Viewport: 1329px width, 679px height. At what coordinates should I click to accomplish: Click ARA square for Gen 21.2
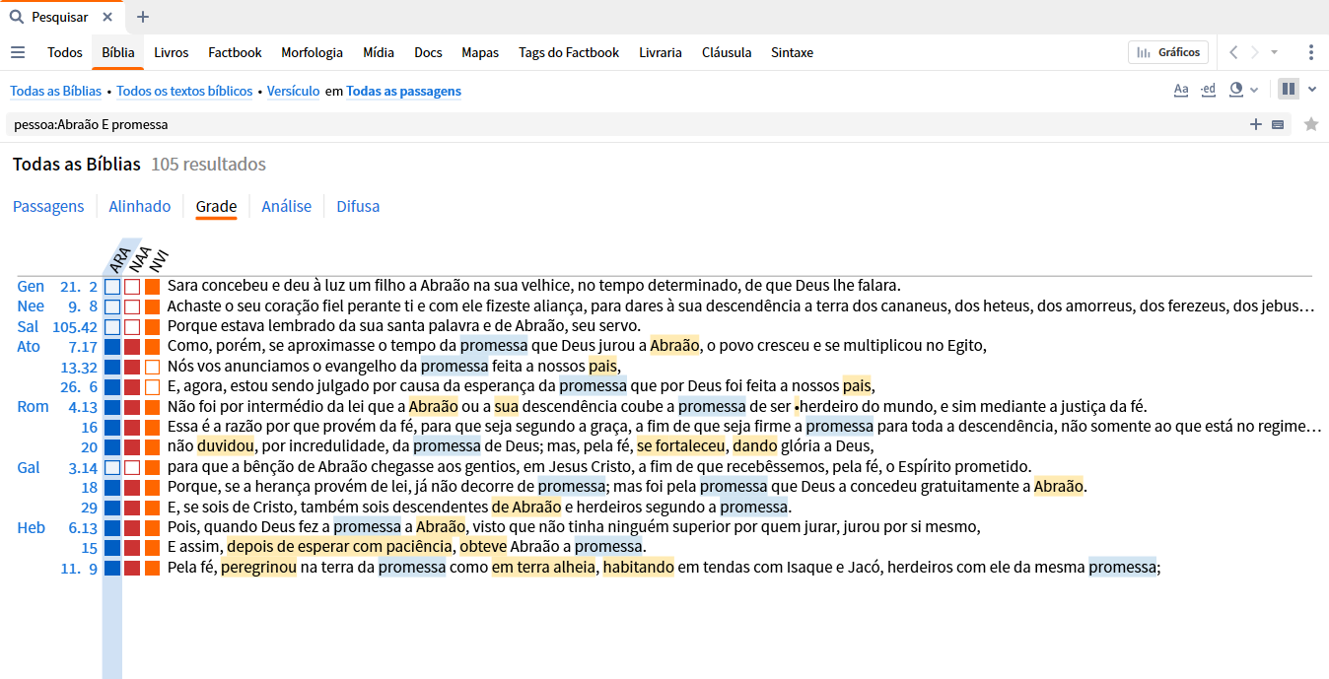112,287
